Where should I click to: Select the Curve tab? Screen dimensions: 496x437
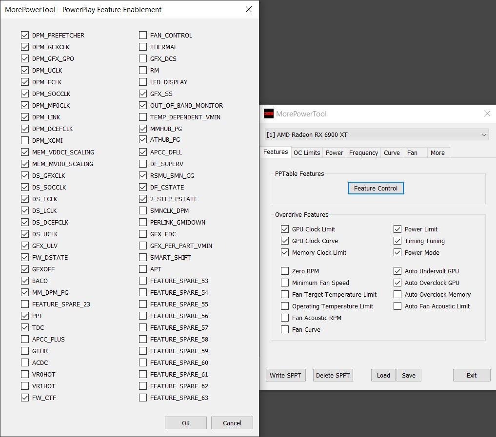pos(392,152)
